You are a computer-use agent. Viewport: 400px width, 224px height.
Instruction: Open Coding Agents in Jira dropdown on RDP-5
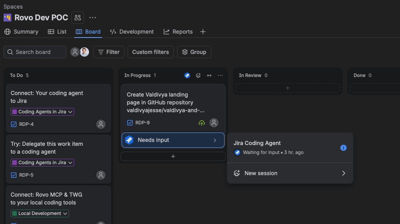(x=42, y=163)
